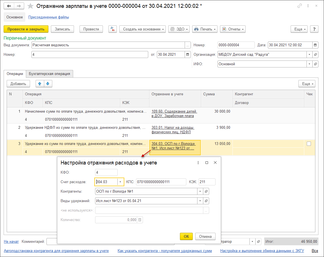
Task: Expand Организация dropdown arrow
Action: tap(309, 54)
